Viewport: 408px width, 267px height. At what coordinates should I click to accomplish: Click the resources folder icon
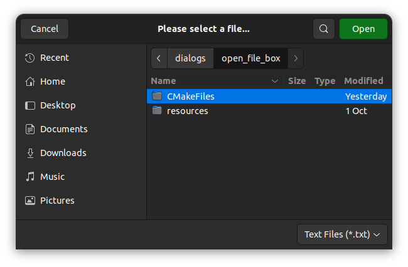click(157, 111)
